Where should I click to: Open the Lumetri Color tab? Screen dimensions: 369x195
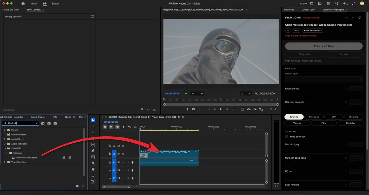pos(308,10)
